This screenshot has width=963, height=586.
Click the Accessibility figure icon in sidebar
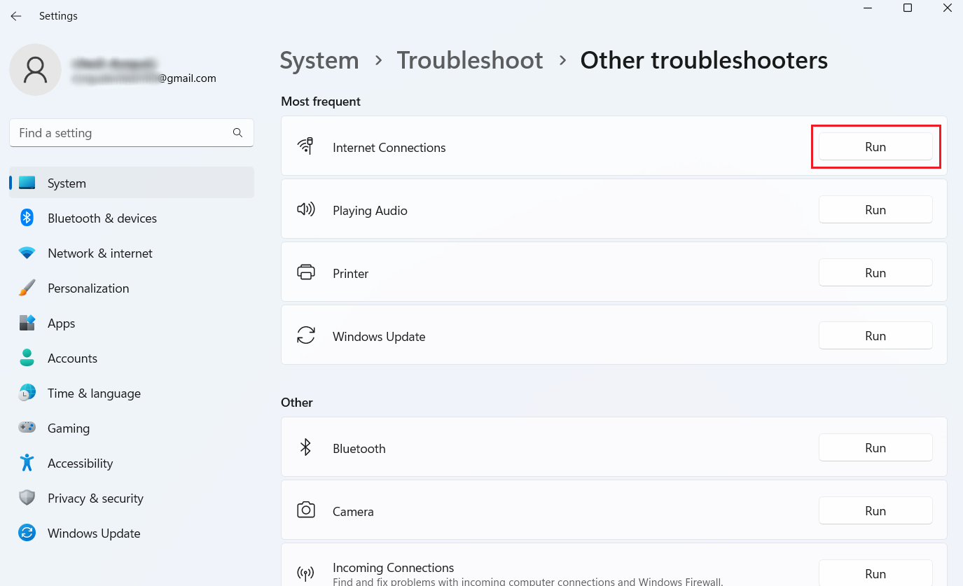(x=27, y=463)
